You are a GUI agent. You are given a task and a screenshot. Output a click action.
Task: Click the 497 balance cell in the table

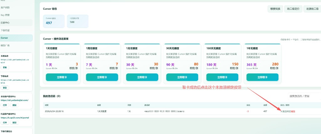(265, 111)
